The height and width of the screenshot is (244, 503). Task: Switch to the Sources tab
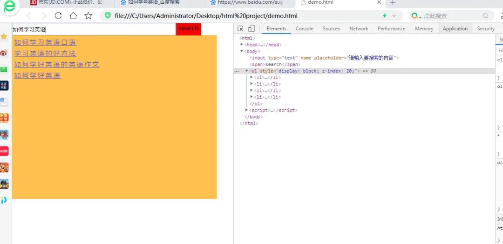331,28
